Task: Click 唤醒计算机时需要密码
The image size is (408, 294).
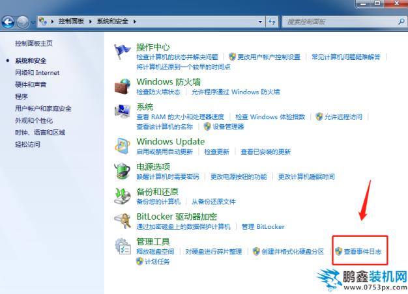Action: point(168,177)
